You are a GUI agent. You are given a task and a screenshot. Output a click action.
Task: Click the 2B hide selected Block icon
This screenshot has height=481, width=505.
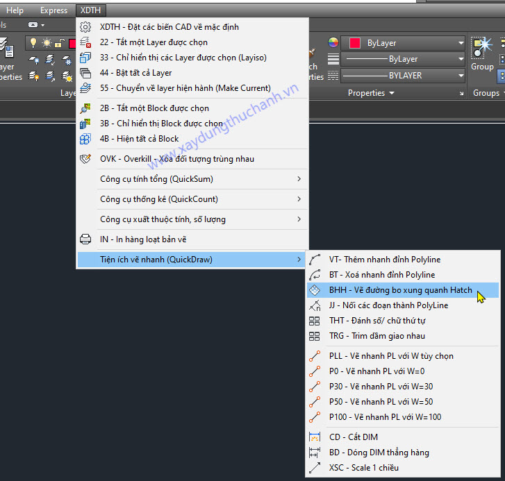[86, 108]
